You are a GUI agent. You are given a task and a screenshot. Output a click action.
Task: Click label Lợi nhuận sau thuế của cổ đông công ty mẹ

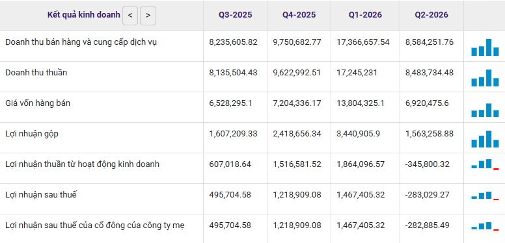(95, 225)
